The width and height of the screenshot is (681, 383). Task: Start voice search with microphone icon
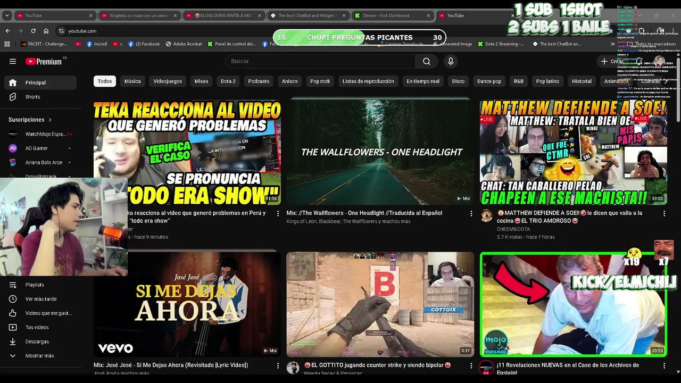point(451,61)
